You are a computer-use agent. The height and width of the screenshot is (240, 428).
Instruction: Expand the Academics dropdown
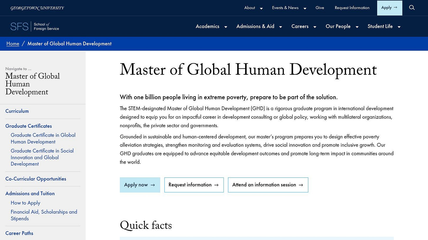226,26
